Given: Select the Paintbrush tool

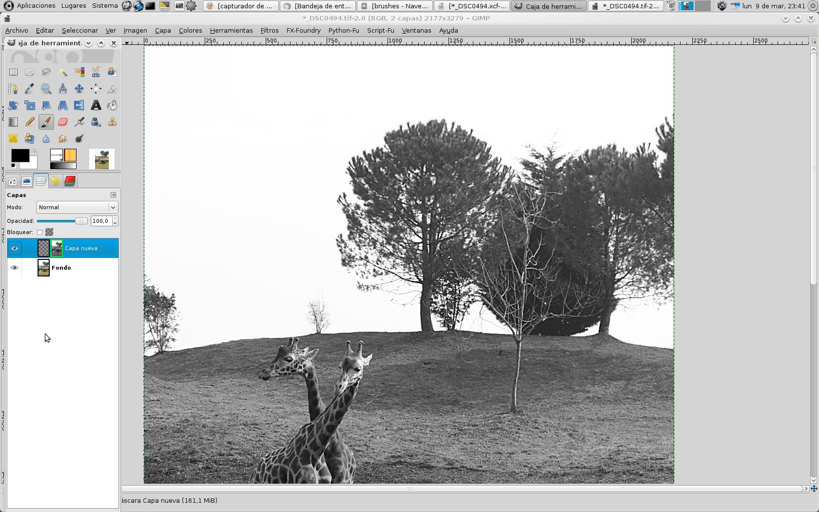Looking at the screenshot, I should click(x=46, y=122).
